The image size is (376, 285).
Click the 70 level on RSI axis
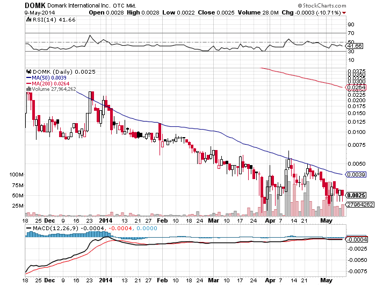click(351, 33)
